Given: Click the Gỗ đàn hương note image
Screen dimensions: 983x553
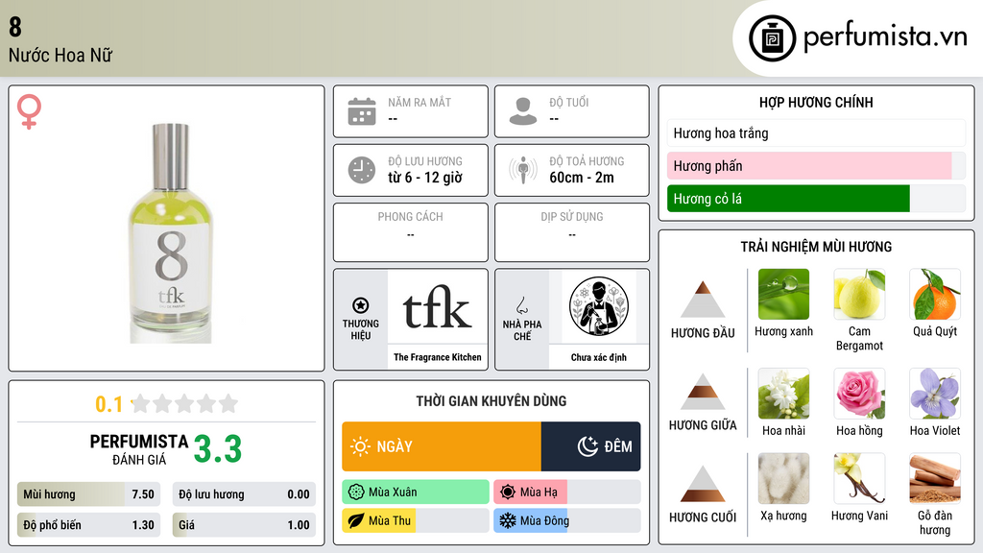Looking at the screenshot, I should click(935, 478).
